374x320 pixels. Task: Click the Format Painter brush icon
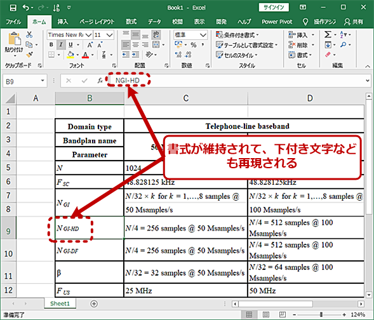click(x=29, y=55)
